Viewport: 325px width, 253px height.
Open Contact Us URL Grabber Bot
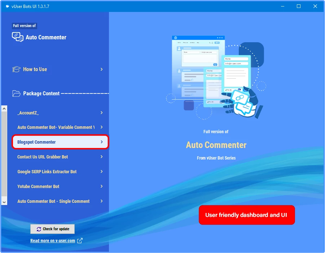60,157
